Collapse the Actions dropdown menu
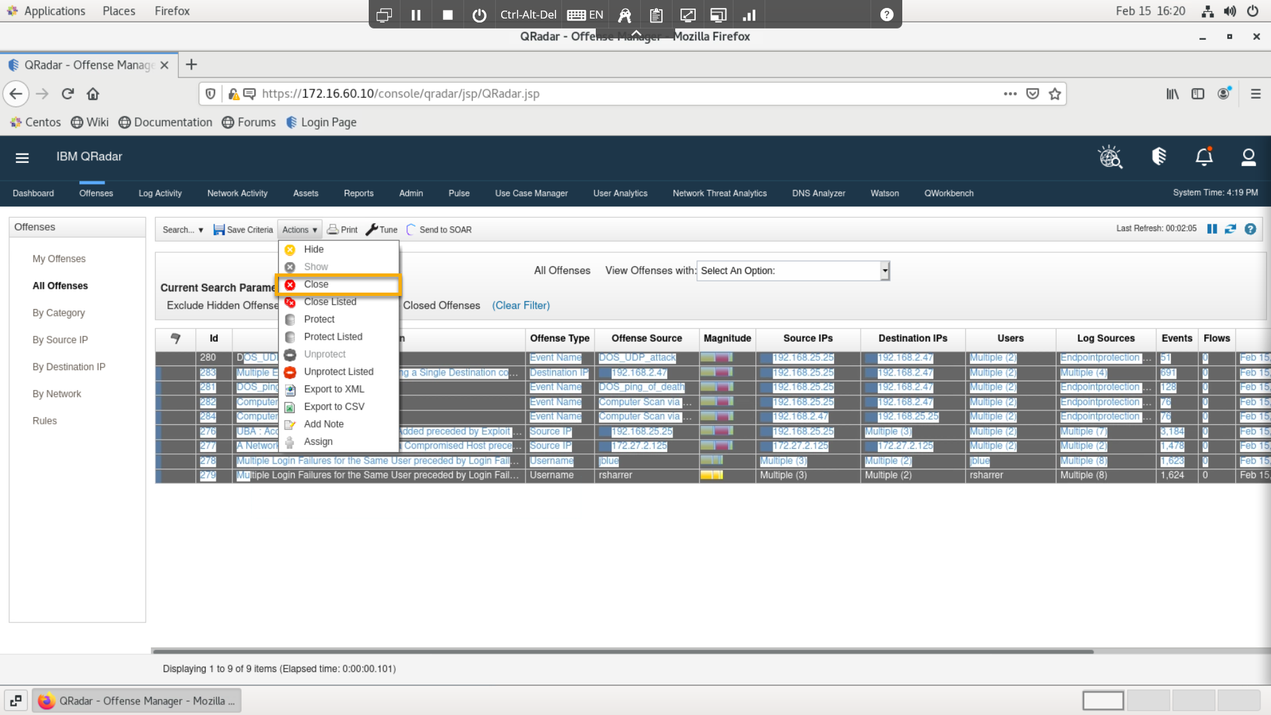Screen dimensions: 1271x715 click(x=299, y=230)
